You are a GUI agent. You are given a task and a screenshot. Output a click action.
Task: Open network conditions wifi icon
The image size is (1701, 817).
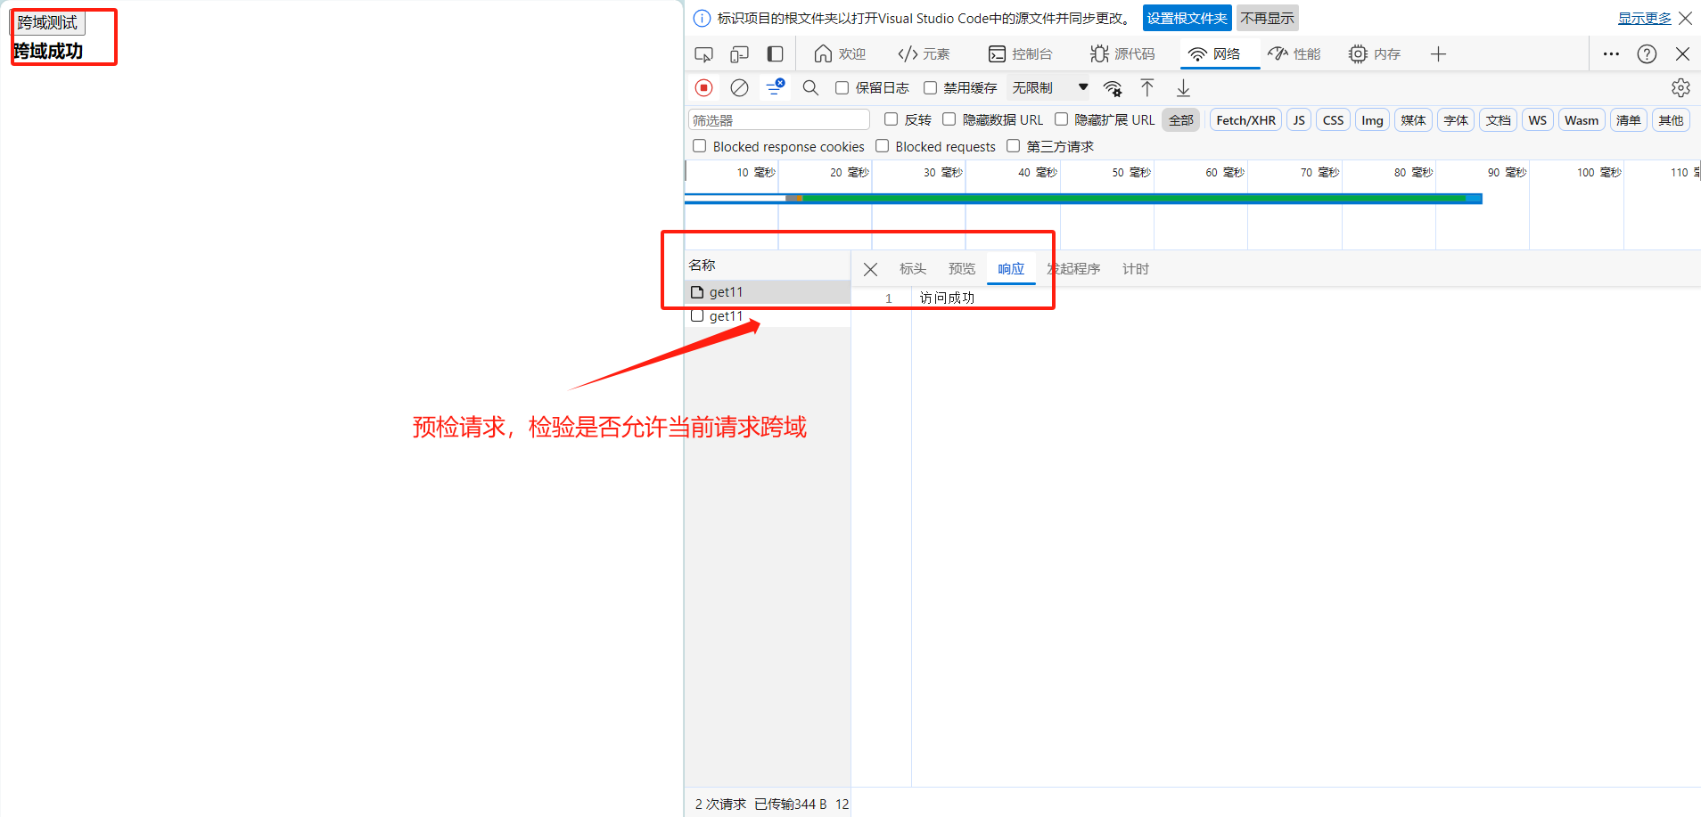click(1113, 87)
